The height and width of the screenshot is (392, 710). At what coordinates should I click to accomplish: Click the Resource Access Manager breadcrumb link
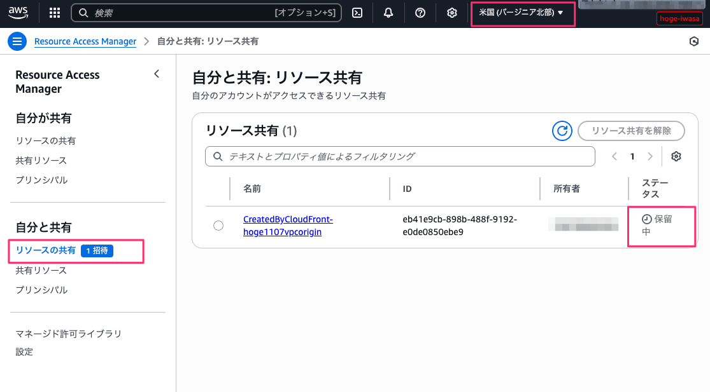[x=85, y=41]
